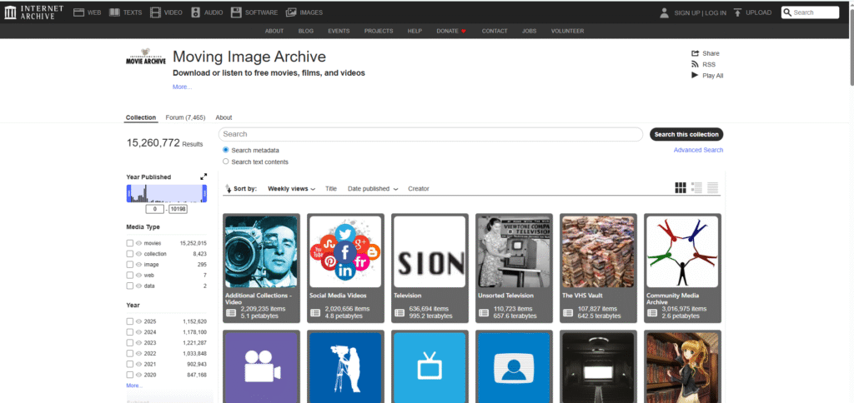Open the Advanced Search link
Screen dimensions: 854x403
point(698,150)
